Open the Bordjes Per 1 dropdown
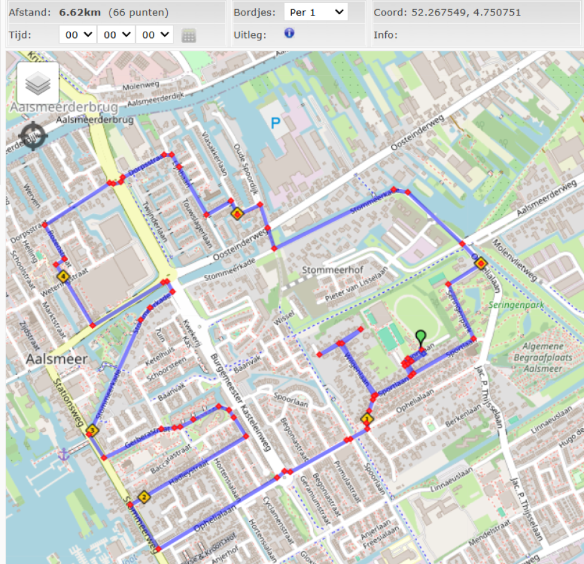This screenshot has width=584, height=564. 316,12
